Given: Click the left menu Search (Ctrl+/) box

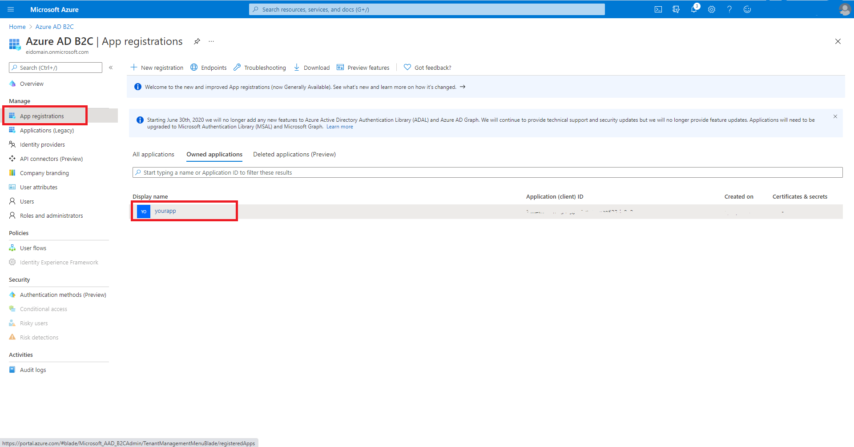Looking at the screenshot, I should click(x=56, y=68).
